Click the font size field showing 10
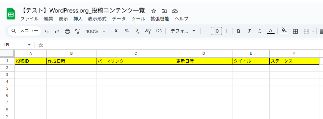This screenshot has height=119, width=323. [216, 31]
